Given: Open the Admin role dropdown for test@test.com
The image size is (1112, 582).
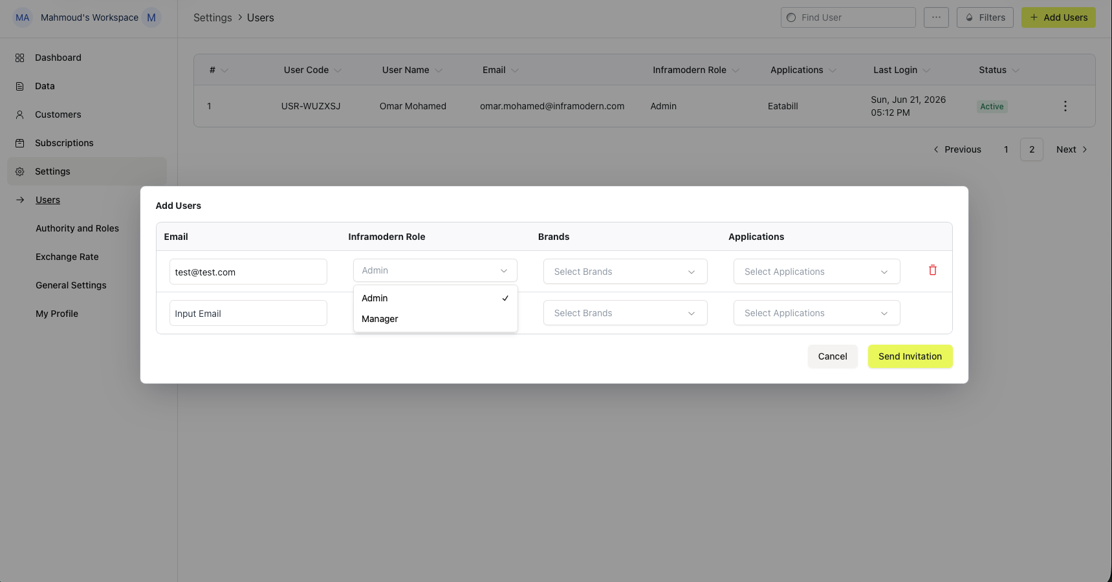Looking at the screenshot, I should click(435, 270).
